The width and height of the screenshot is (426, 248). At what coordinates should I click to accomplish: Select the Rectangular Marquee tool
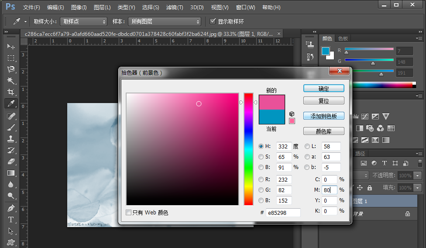point(11,58)
